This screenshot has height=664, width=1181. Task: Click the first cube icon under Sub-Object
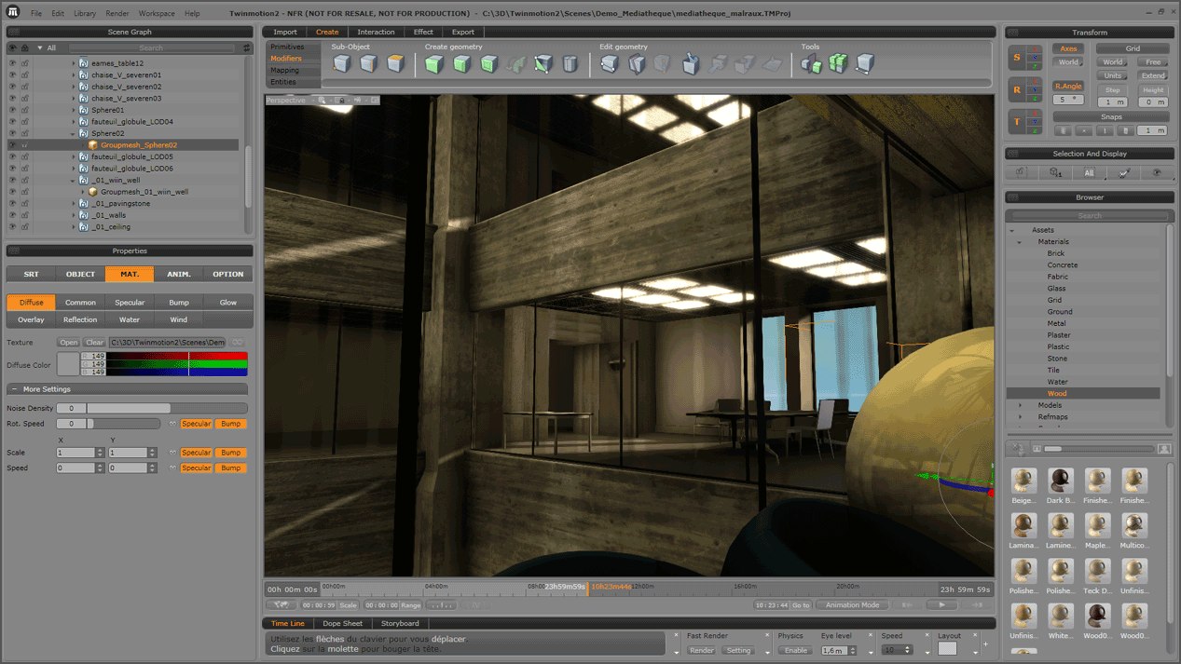click(x=341, y=64)
